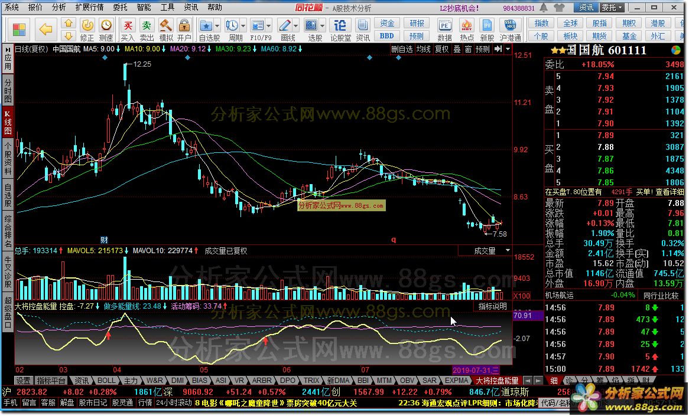Viewport: 689px width, 416px height.
Task: Open the 热点 hot topics icon
Action: coord(467,30)
